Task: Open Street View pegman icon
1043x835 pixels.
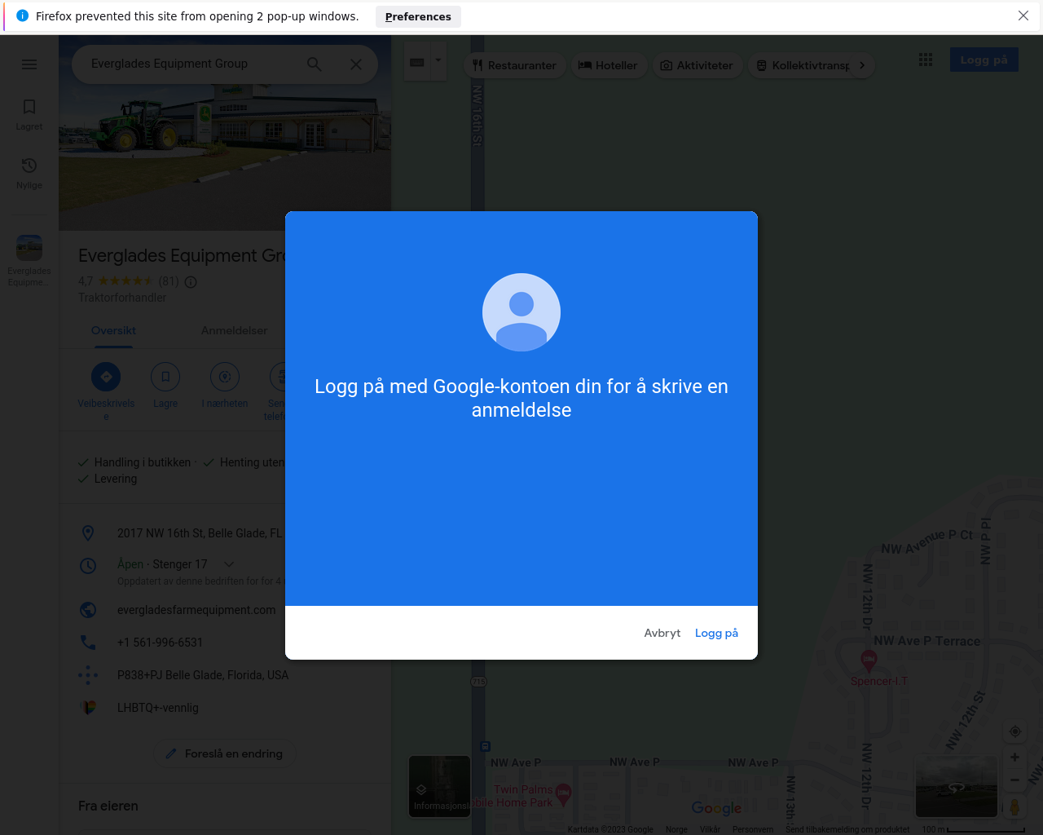Action: coord(1014,807)
